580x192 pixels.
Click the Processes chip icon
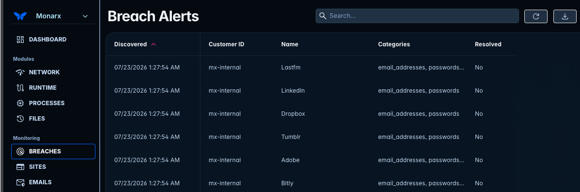(x=20, y=103)
